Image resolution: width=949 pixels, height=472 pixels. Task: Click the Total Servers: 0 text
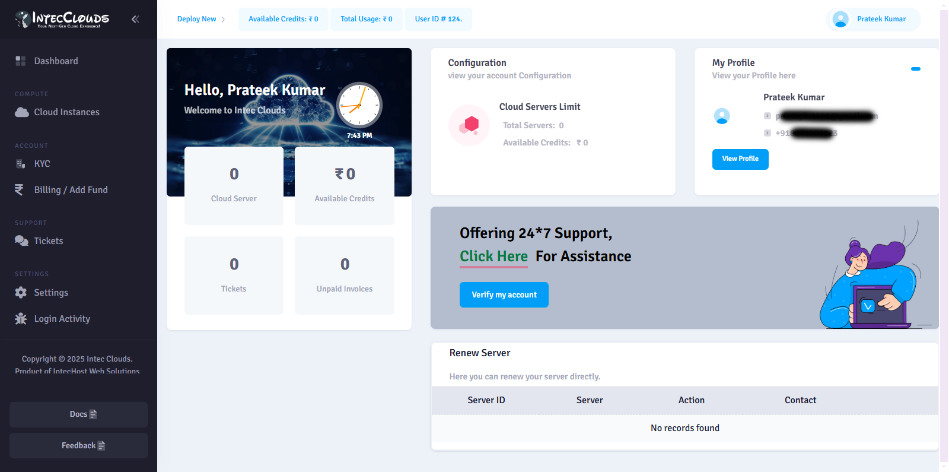pos(533,126)
